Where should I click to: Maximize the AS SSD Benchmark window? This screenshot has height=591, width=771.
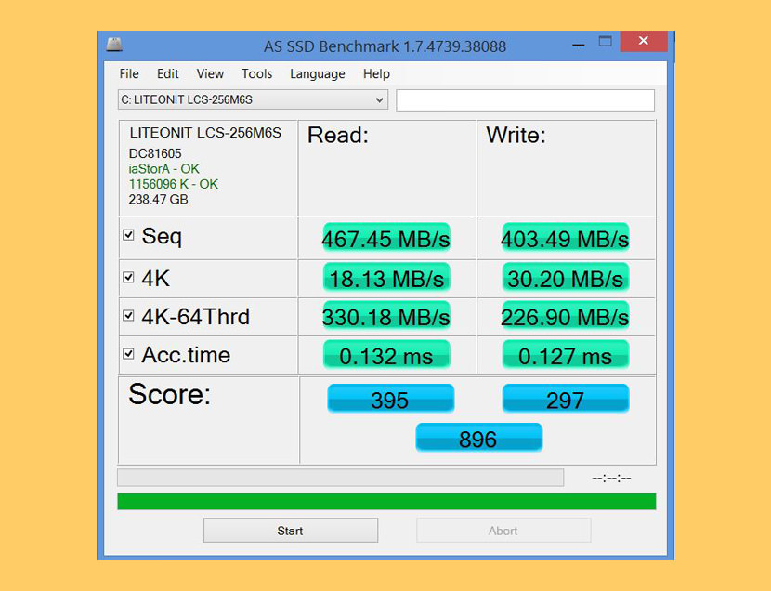click(606, 41)
